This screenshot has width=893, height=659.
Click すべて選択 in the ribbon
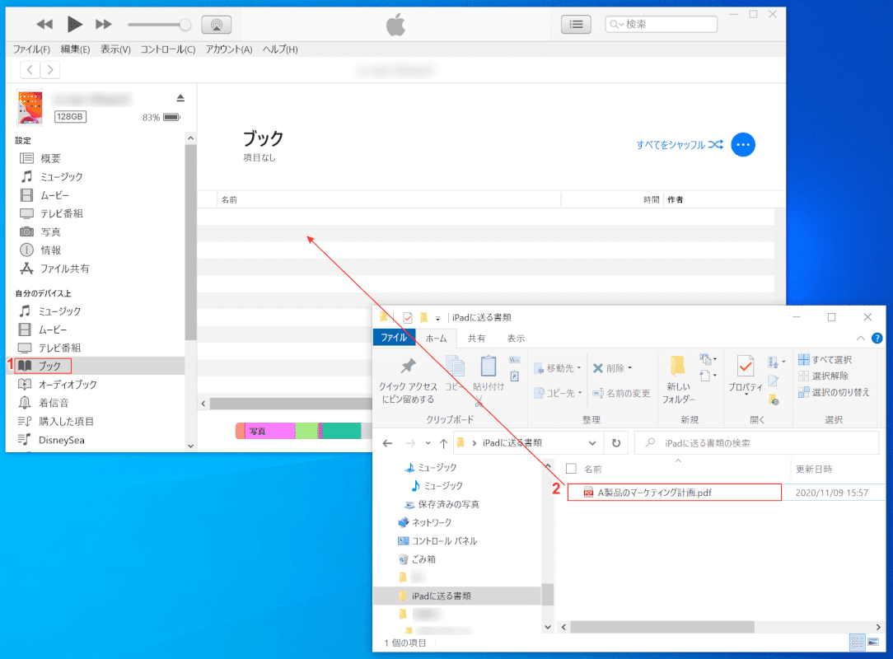(825, 359)
